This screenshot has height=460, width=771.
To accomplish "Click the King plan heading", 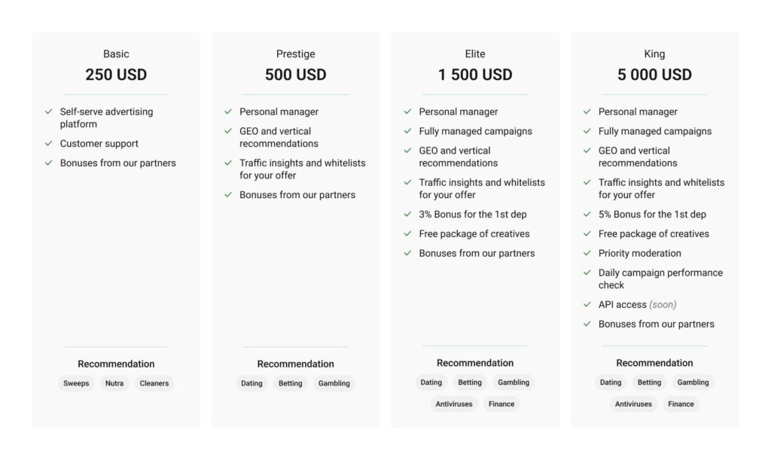I will coord(654,54).
